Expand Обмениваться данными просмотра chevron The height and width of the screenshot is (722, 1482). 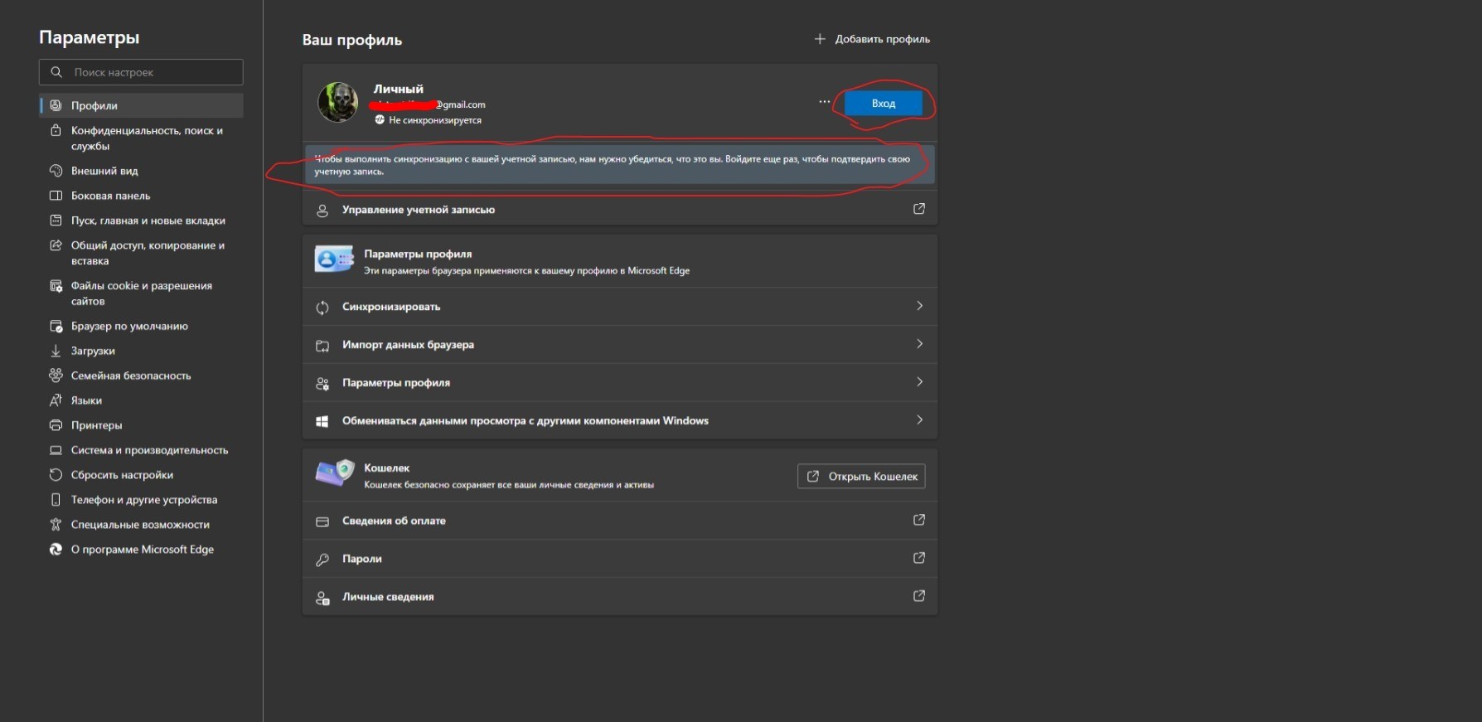pos(919,420)
